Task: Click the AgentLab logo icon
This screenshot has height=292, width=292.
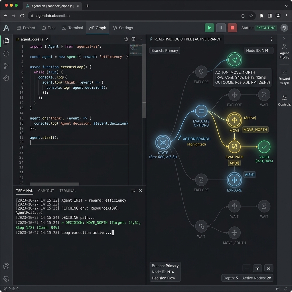Action: 6,28
